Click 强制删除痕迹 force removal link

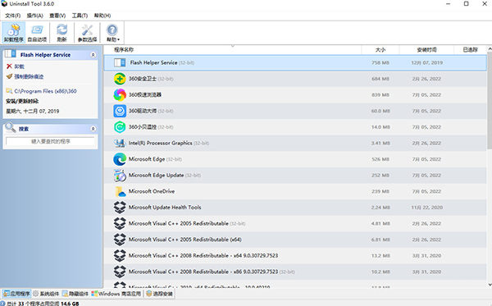click(29, 76)
